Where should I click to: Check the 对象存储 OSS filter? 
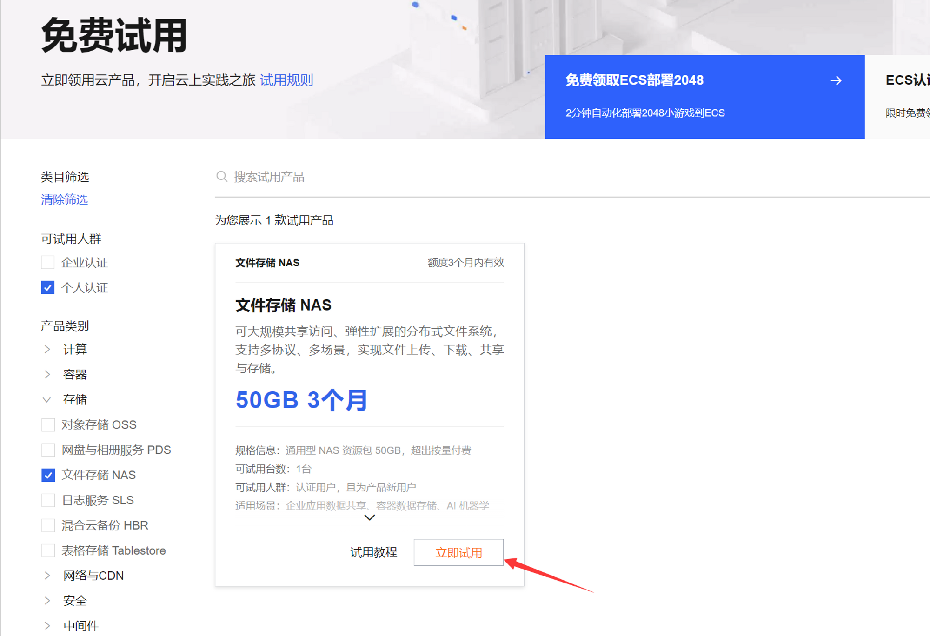pos(48,424)
